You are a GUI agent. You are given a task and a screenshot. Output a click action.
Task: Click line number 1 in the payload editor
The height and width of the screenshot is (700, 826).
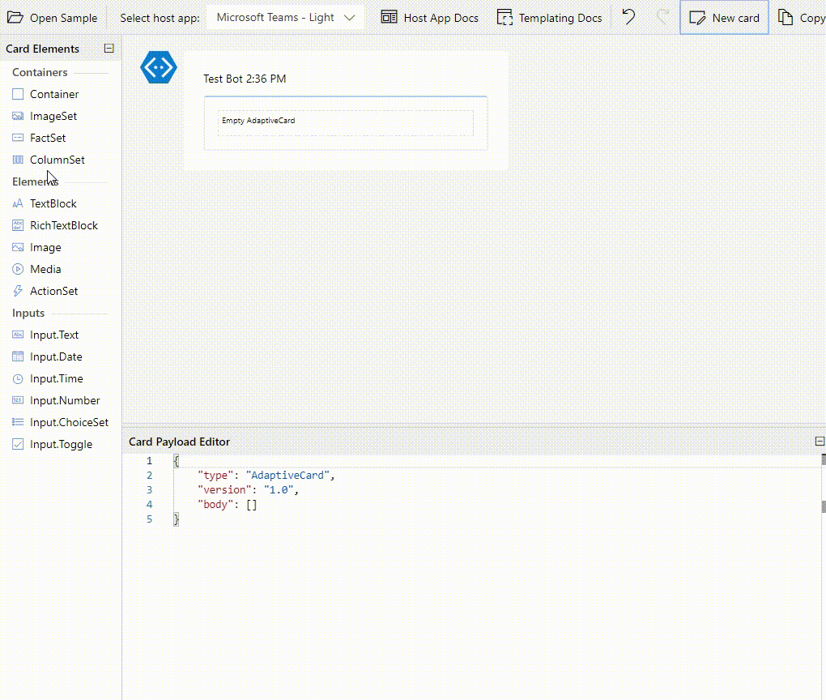click(150, 461)
